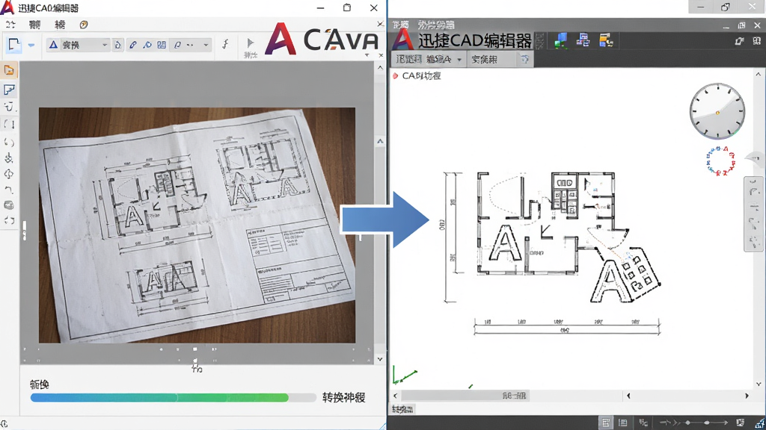Screen dimensions: 766x430
Task: Click the blue windows cascade icon in right toolbar
Action: 583,40
